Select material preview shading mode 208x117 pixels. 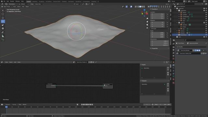click(x=142, y=6)
